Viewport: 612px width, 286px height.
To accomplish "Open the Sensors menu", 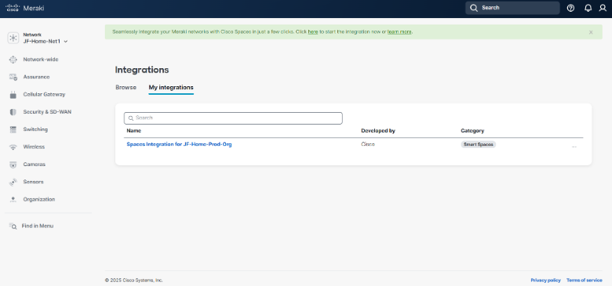I will tap(33, 182).
